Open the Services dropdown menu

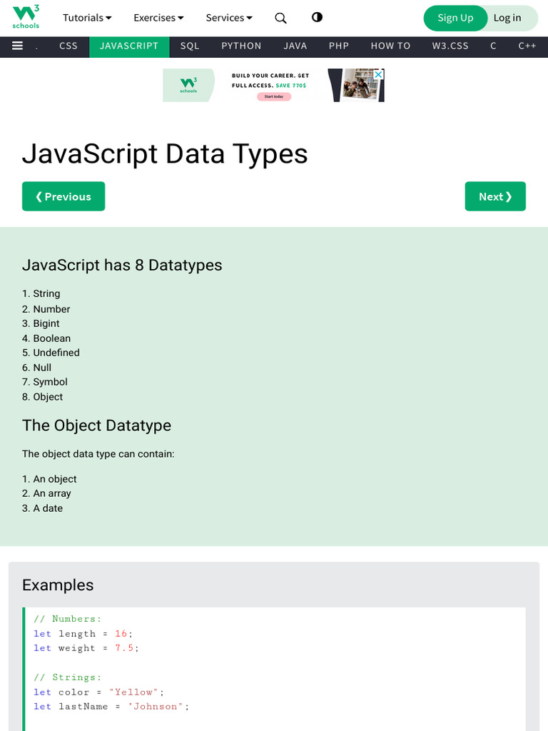(x=229, y=18)
